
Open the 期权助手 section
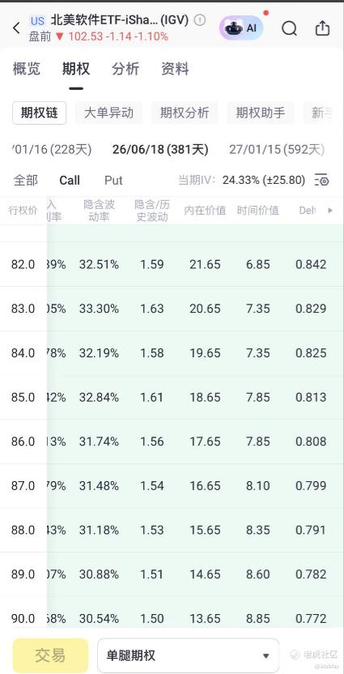261,113
